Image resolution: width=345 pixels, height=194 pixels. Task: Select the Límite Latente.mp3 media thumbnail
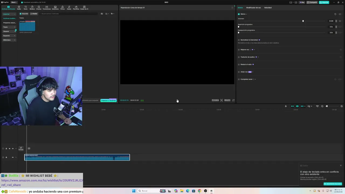click(x=27, y=26)
